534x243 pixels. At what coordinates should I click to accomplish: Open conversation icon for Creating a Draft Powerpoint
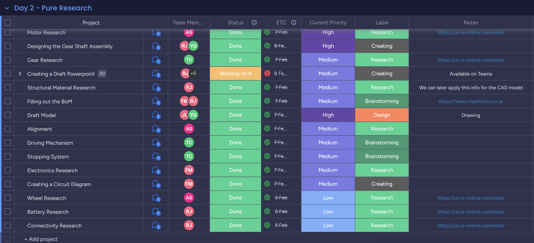156,74
